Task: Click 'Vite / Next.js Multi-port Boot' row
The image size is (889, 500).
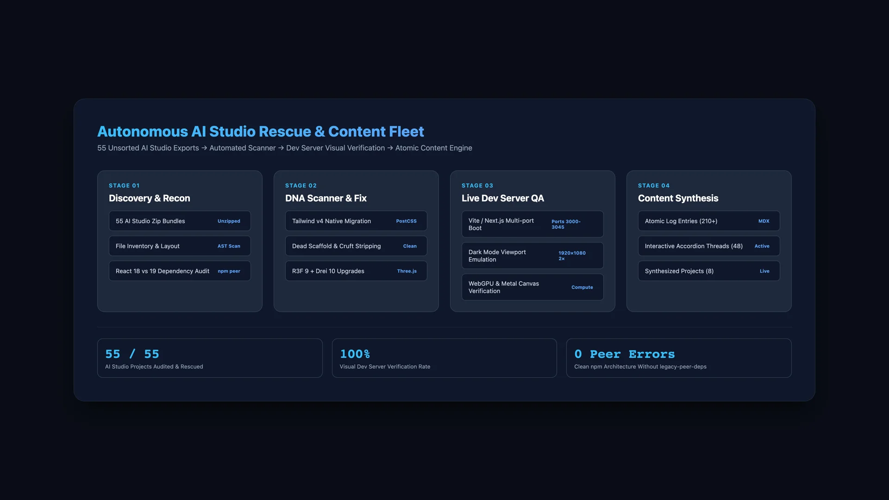Action: (532, 224)
